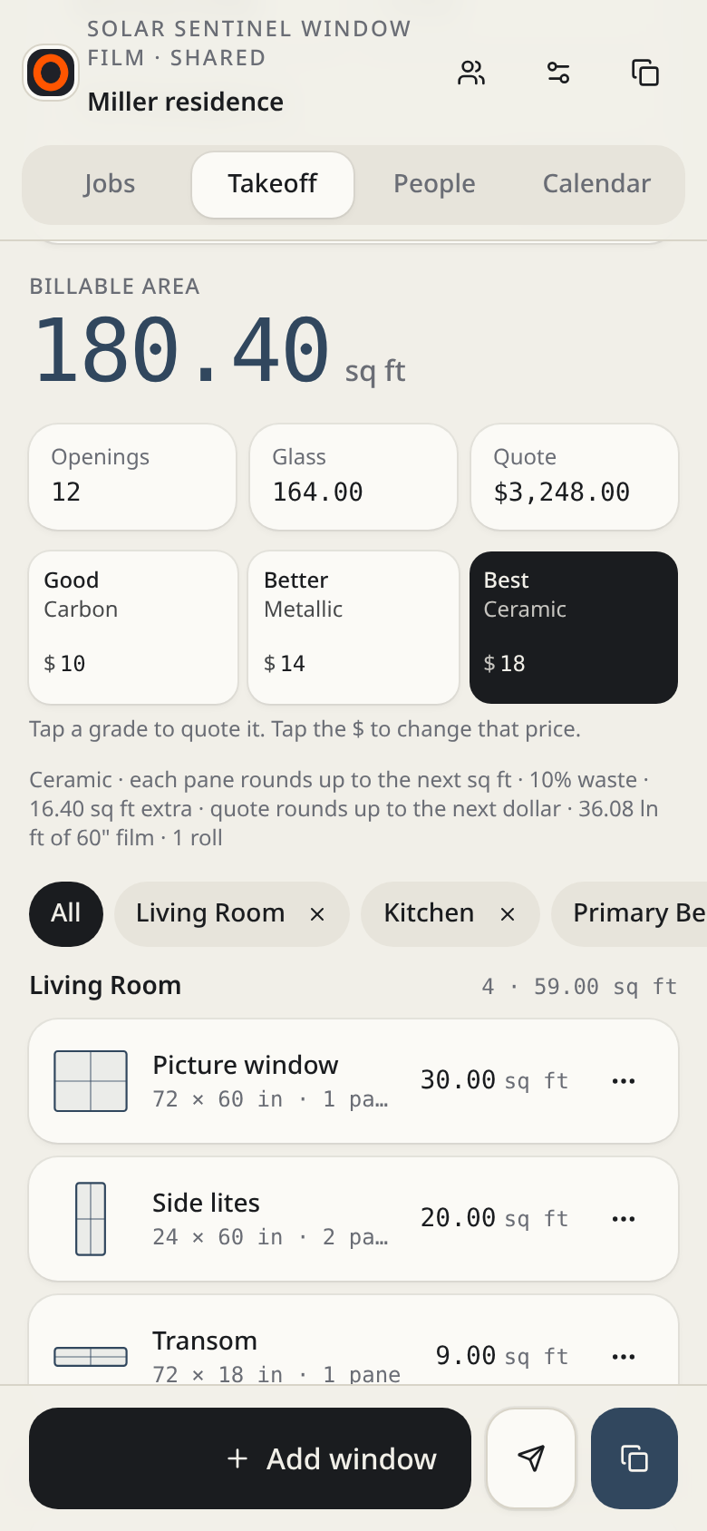
Task: Select the Good Carbon grade
Action: (x=133, y=628)
